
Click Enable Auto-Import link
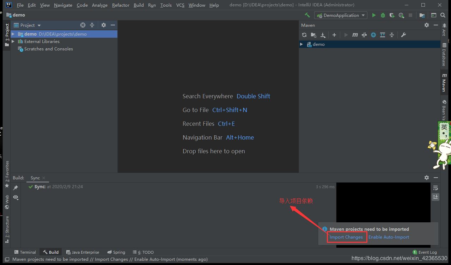coord(389,237)
